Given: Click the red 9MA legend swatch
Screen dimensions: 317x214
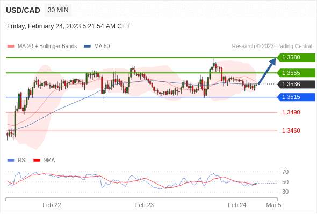Looking at the screenshot, I should [x=37, y=160].
